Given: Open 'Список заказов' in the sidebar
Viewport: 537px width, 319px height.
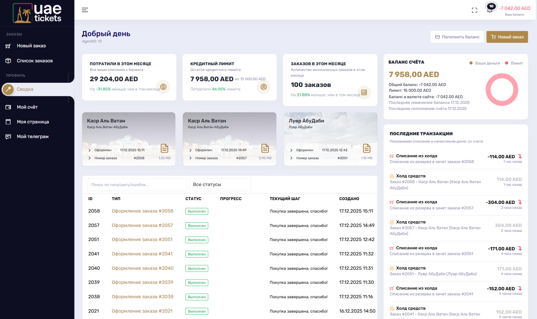Looking at the screenshot, I should pos(35,61).
